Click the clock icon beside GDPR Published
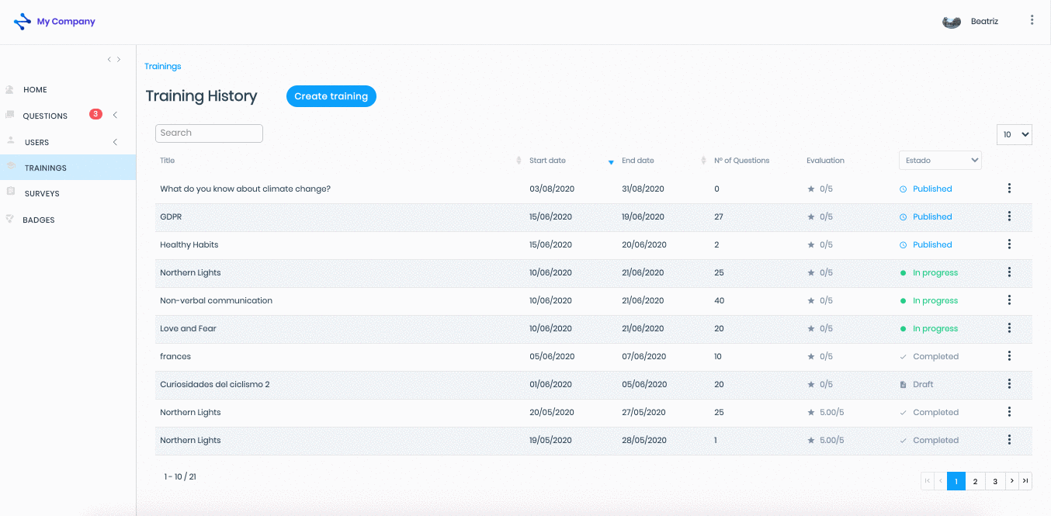Viewport: 1051px width, 516px height. pos(903,217)
